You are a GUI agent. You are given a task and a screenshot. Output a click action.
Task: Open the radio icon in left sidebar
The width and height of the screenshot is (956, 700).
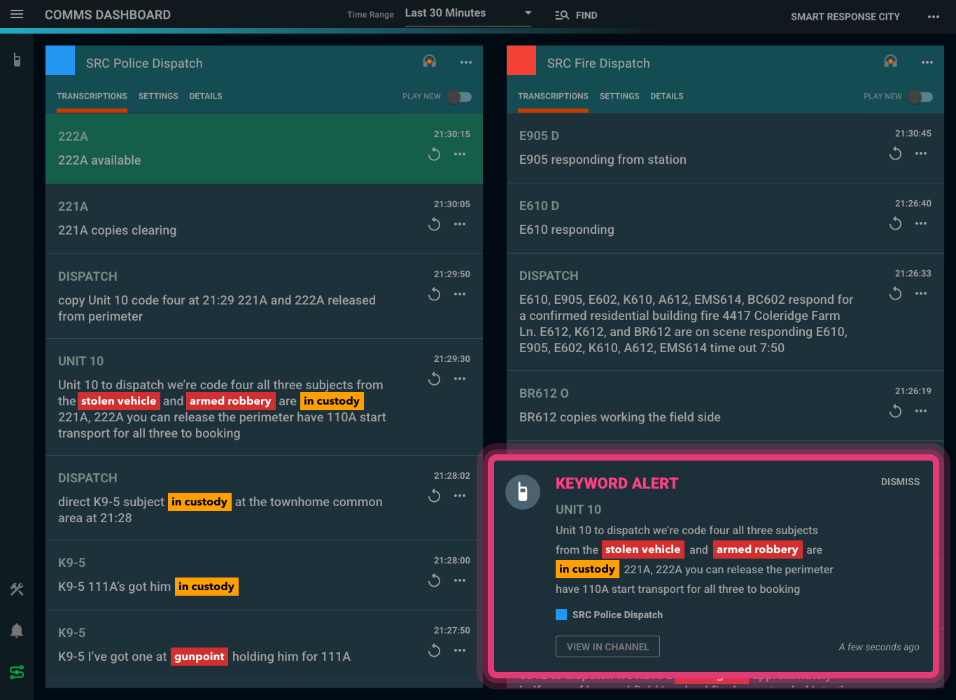(17, 60)
